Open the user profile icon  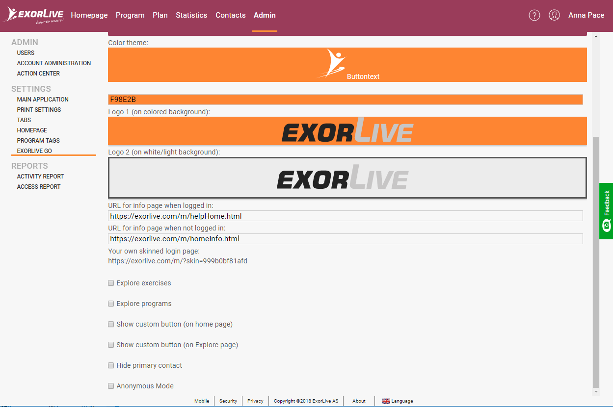click(x=554, y=15)
